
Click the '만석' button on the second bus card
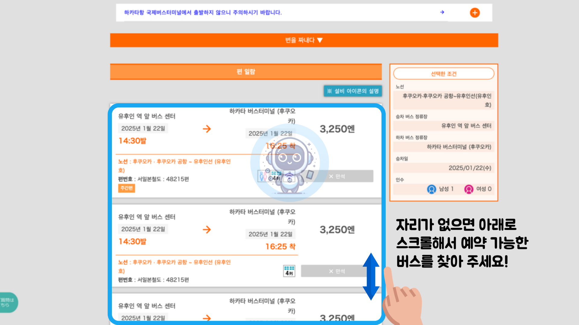[x=337, y=271]
